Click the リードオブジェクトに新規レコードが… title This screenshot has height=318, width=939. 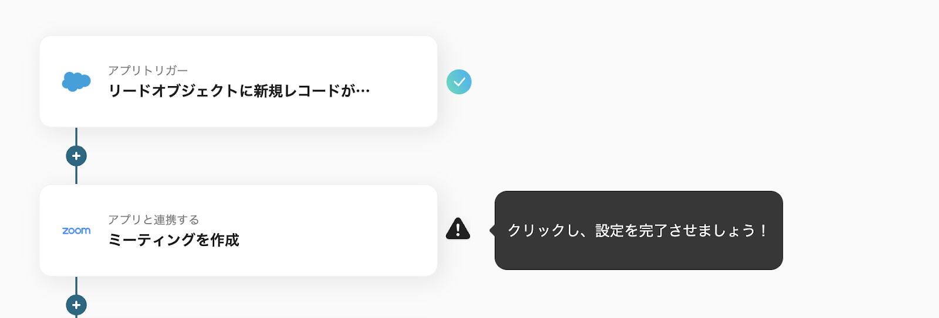point(239,91)
